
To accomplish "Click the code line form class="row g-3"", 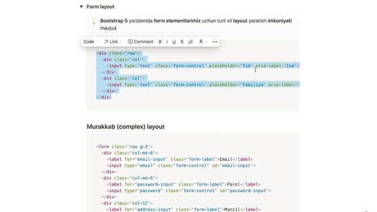I will [124, 147].
